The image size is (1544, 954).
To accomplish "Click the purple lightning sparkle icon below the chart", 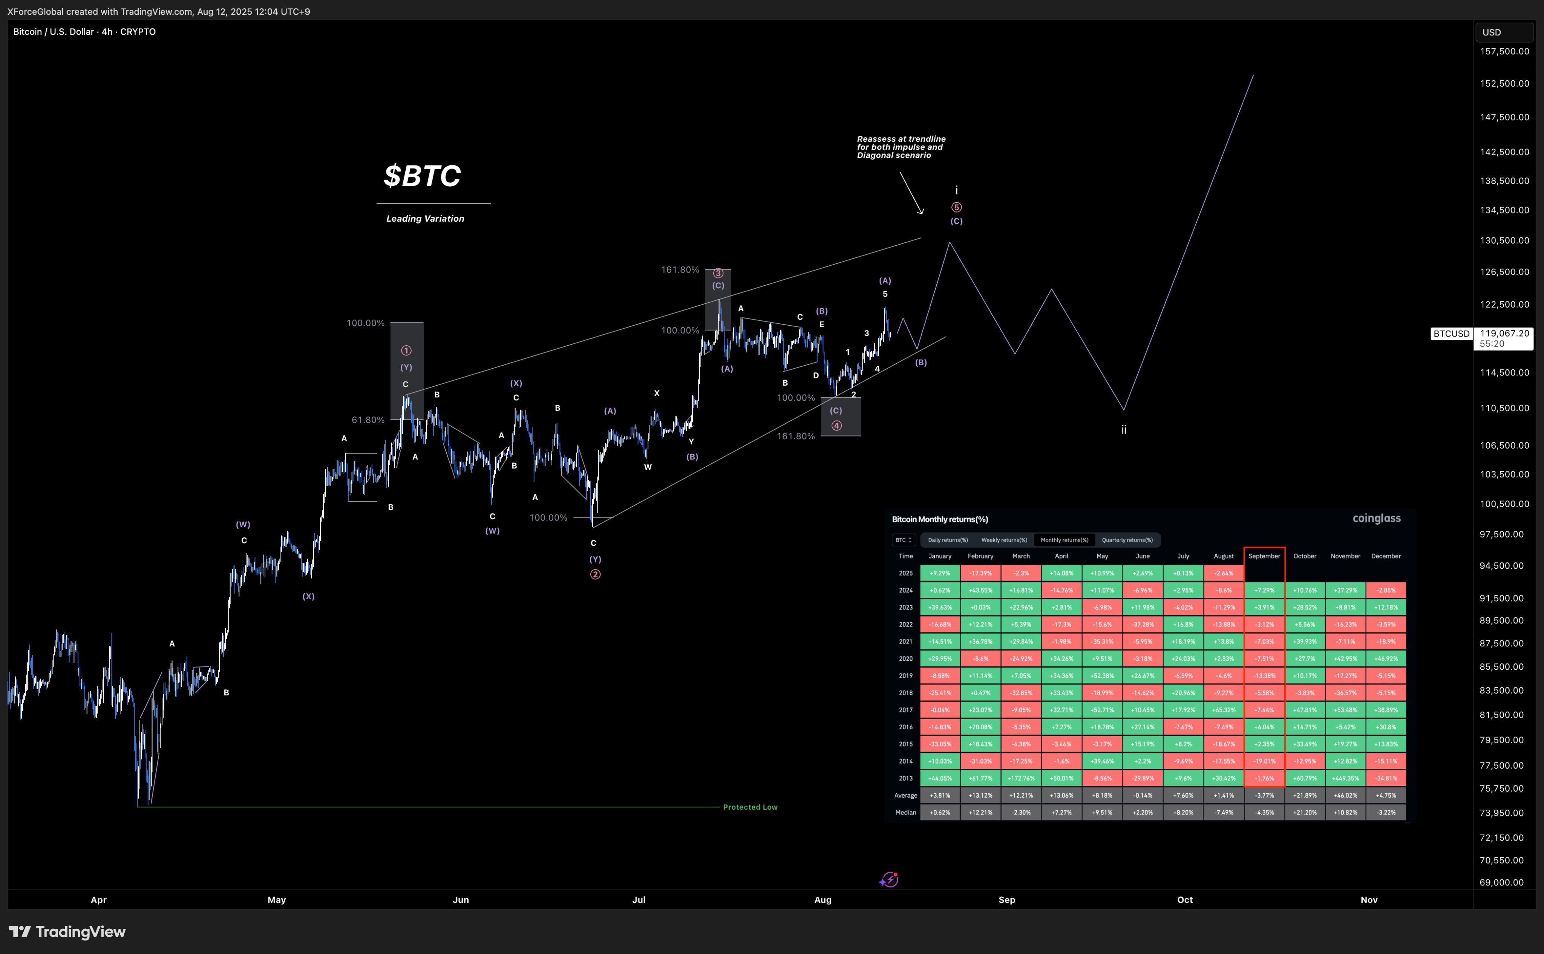I will 888,879.
